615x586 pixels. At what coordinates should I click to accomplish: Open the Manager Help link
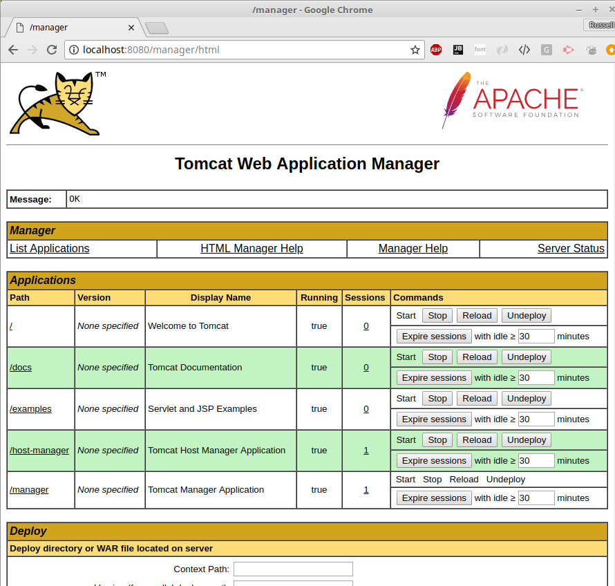pos(413,248)
